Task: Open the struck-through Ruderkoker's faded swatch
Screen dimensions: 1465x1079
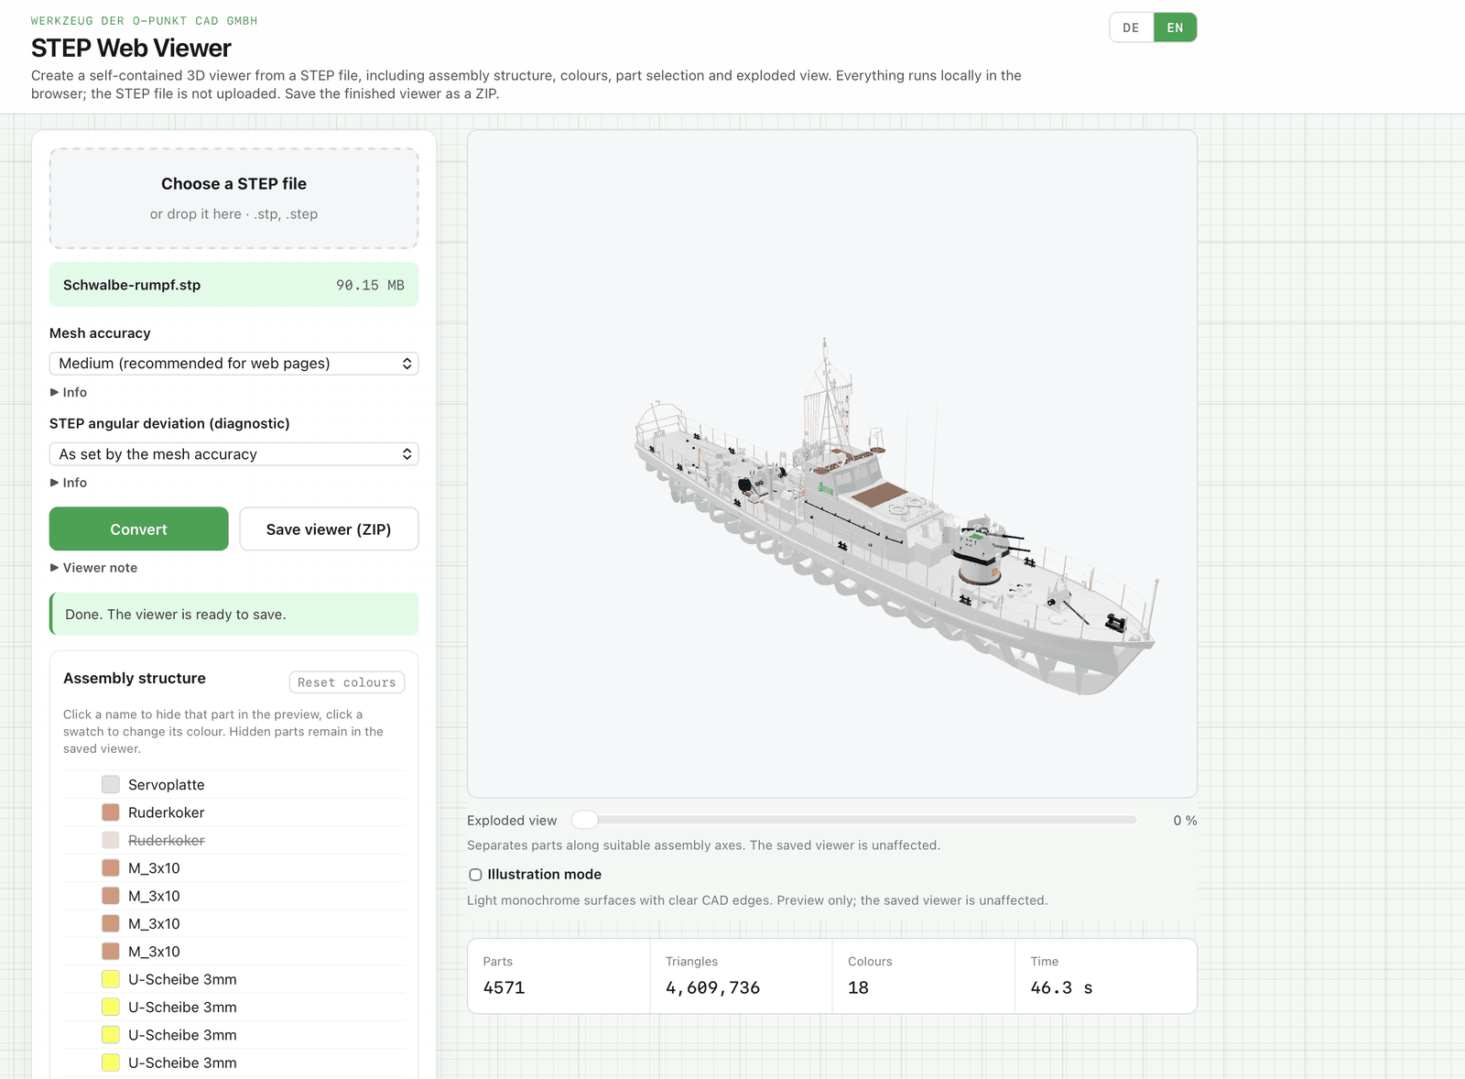Action: 111,840
